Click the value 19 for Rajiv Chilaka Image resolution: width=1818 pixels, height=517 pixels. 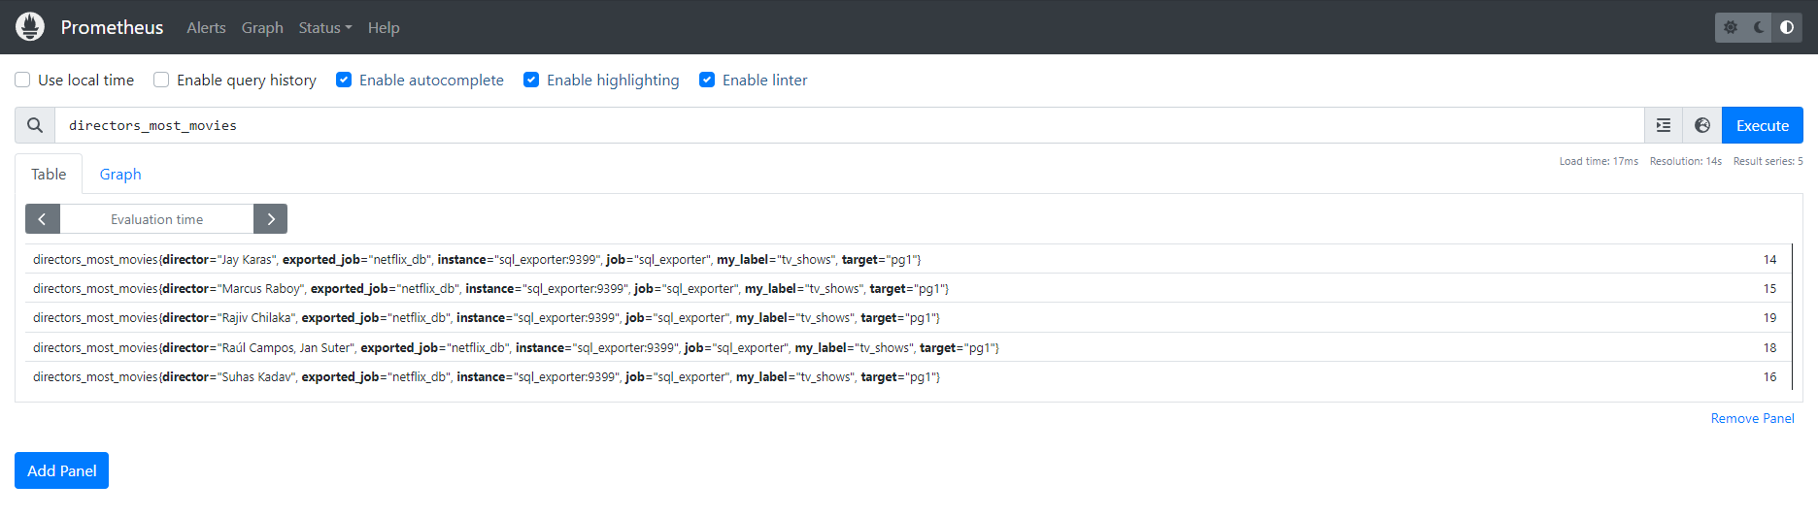(x=1769, y=317)
